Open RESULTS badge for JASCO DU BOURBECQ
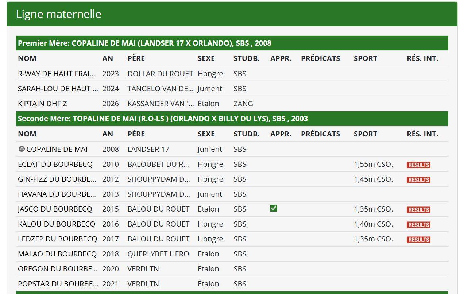460x294 pixels. coord(418,210)
